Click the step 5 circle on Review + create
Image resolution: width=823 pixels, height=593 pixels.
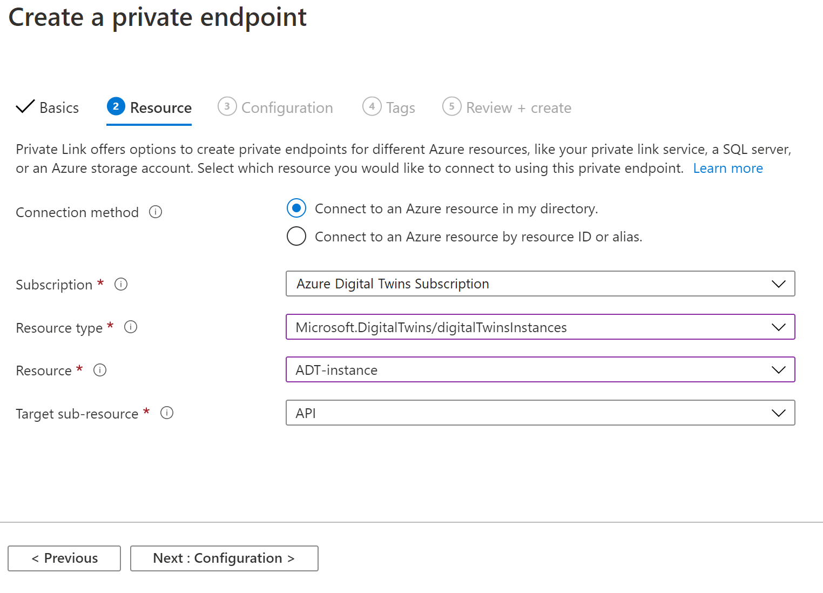(452, 106)
